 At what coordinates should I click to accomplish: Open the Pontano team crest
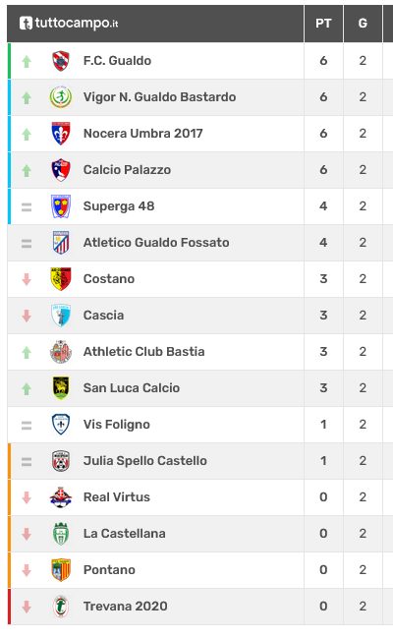tap(61, 570)
